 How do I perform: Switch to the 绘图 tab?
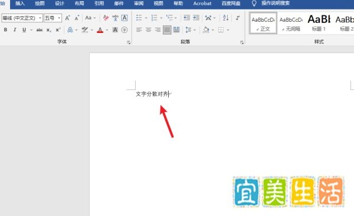pos(40,4)
